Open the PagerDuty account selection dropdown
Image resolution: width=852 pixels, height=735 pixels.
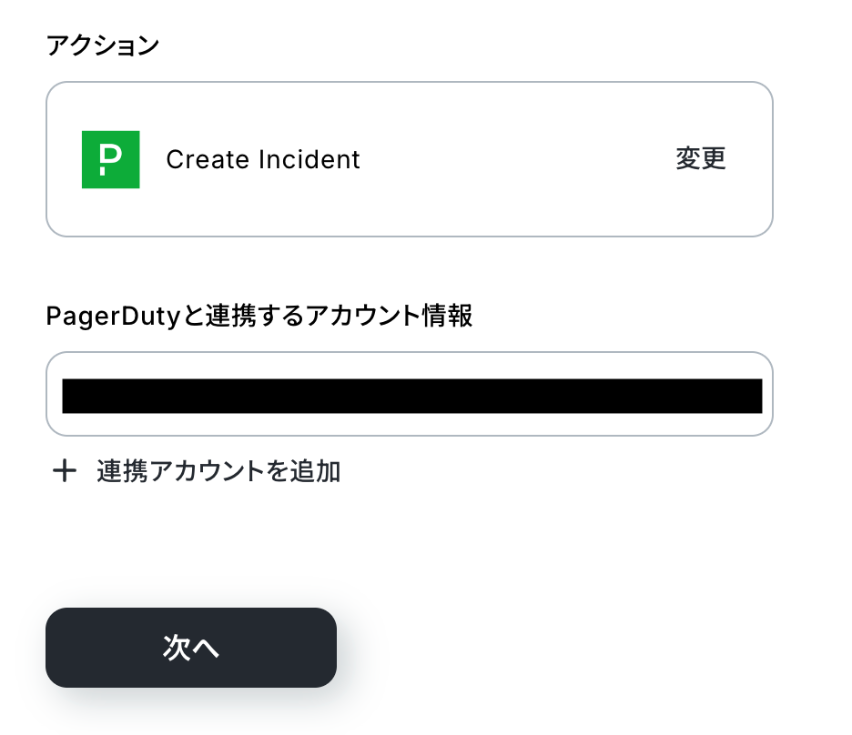tap(409, 394)
